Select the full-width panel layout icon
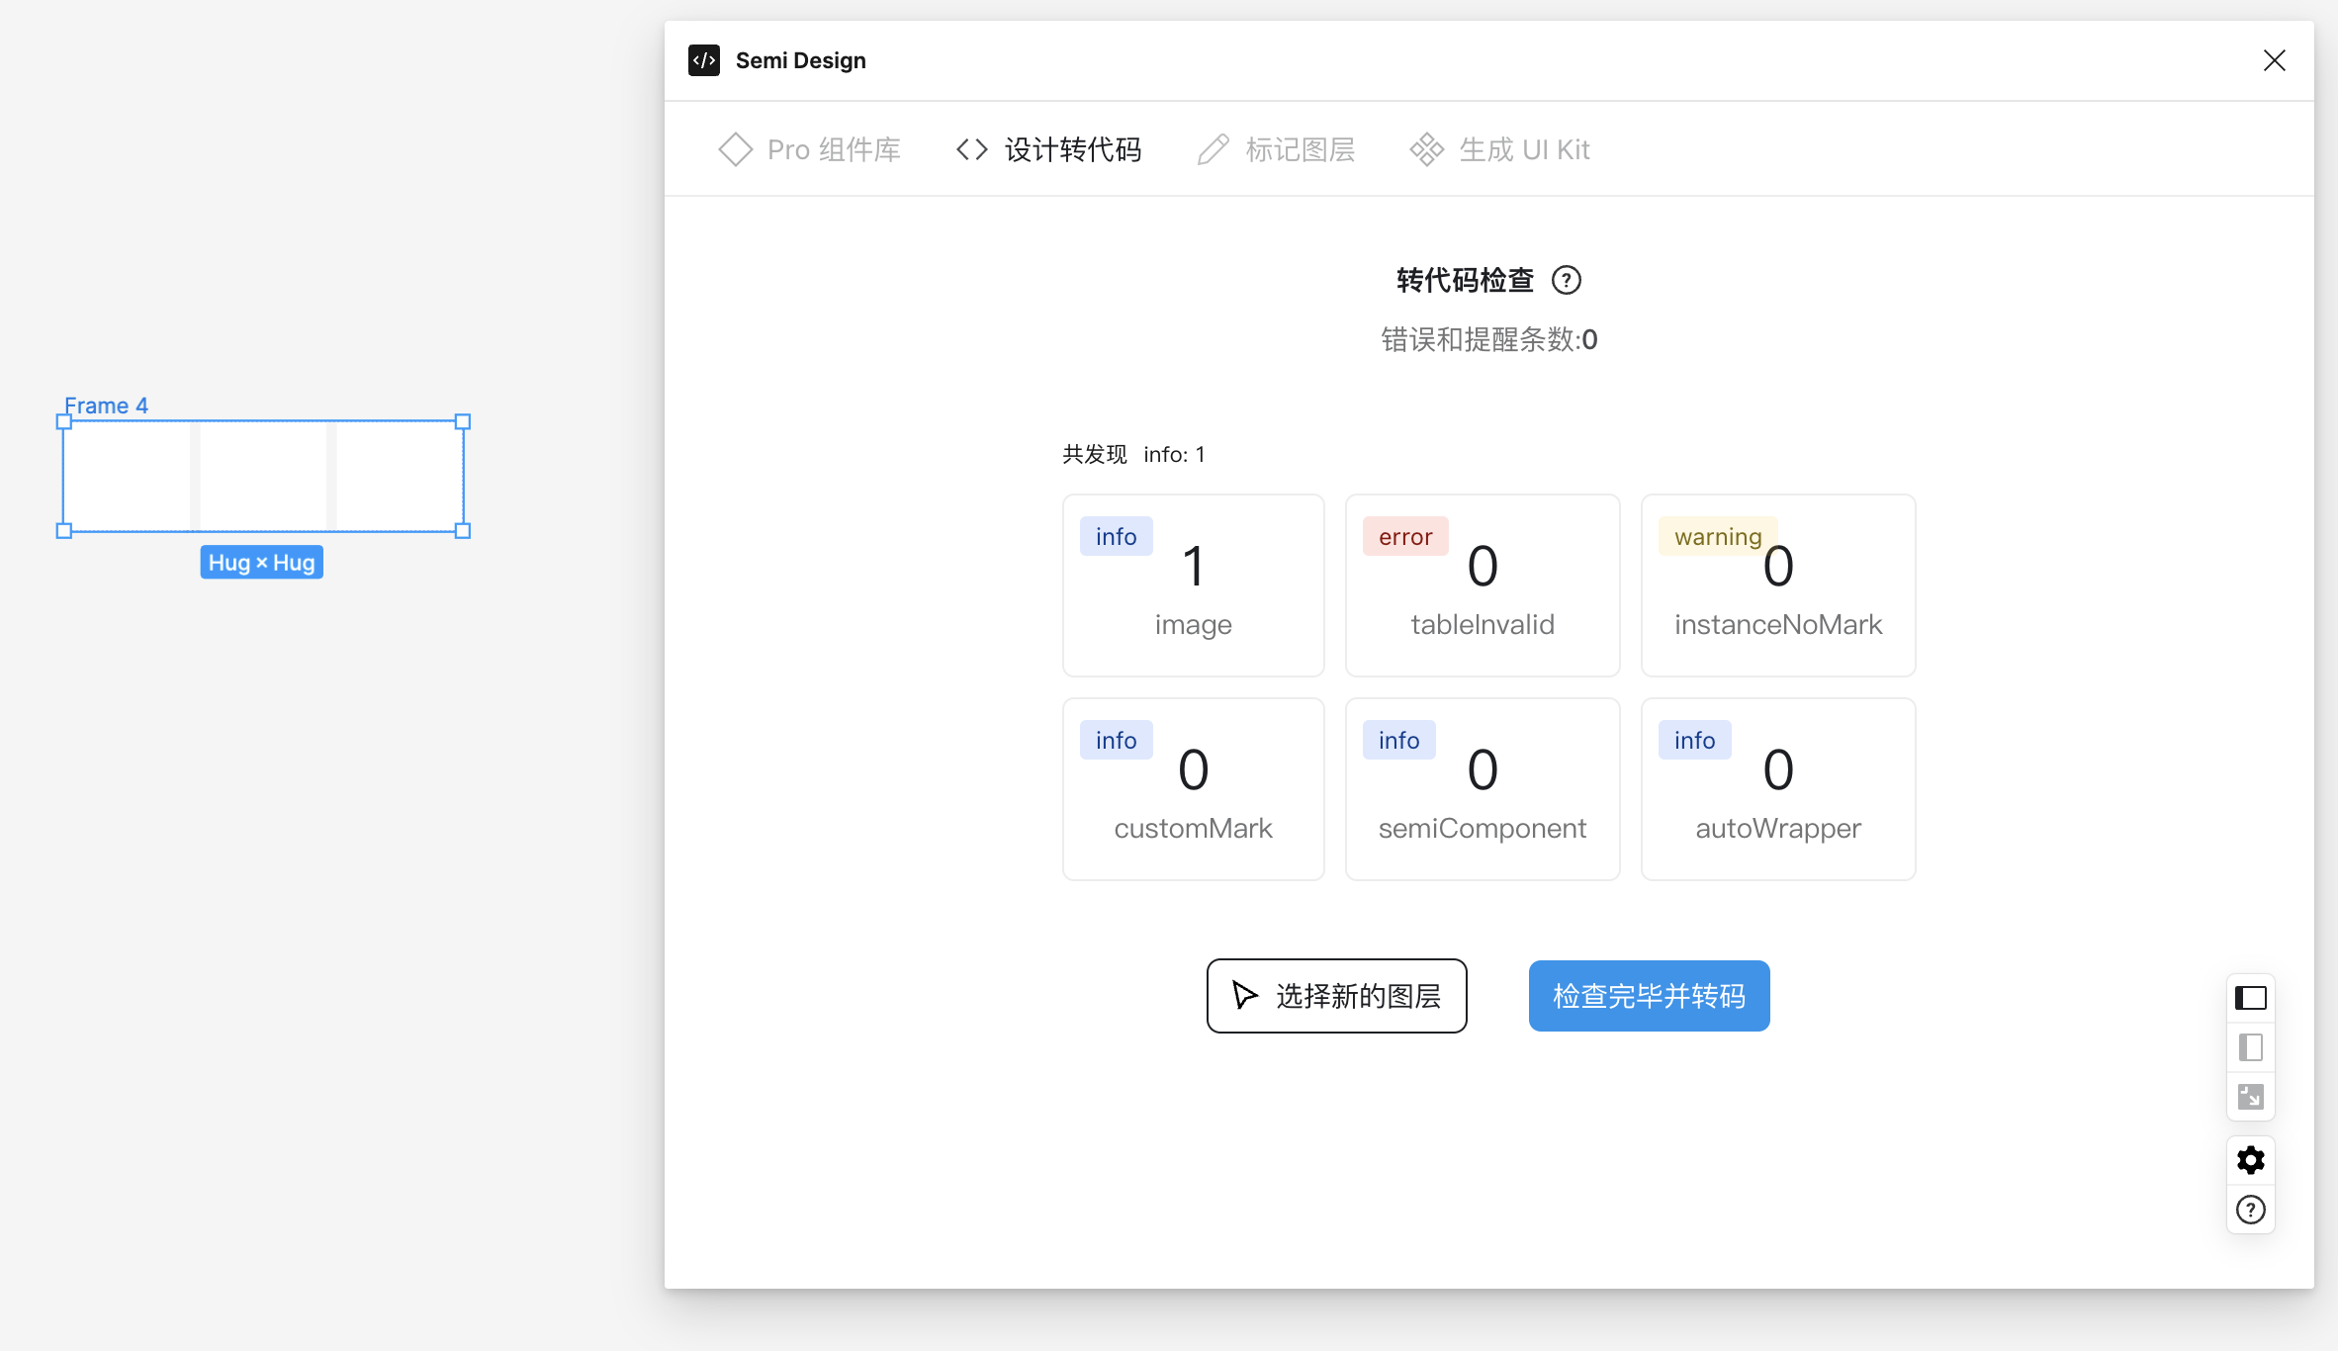Viewport: 2338px width, 1351px height. 2250,998
